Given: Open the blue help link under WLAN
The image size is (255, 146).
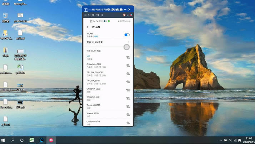Looking at the screenshot, I should tap(96, 36).
